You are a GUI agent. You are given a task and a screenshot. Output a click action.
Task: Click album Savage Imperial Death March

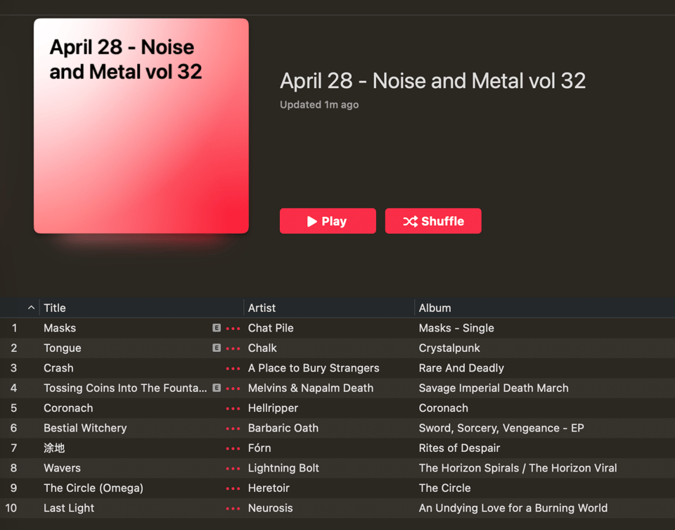coord(493,388)
